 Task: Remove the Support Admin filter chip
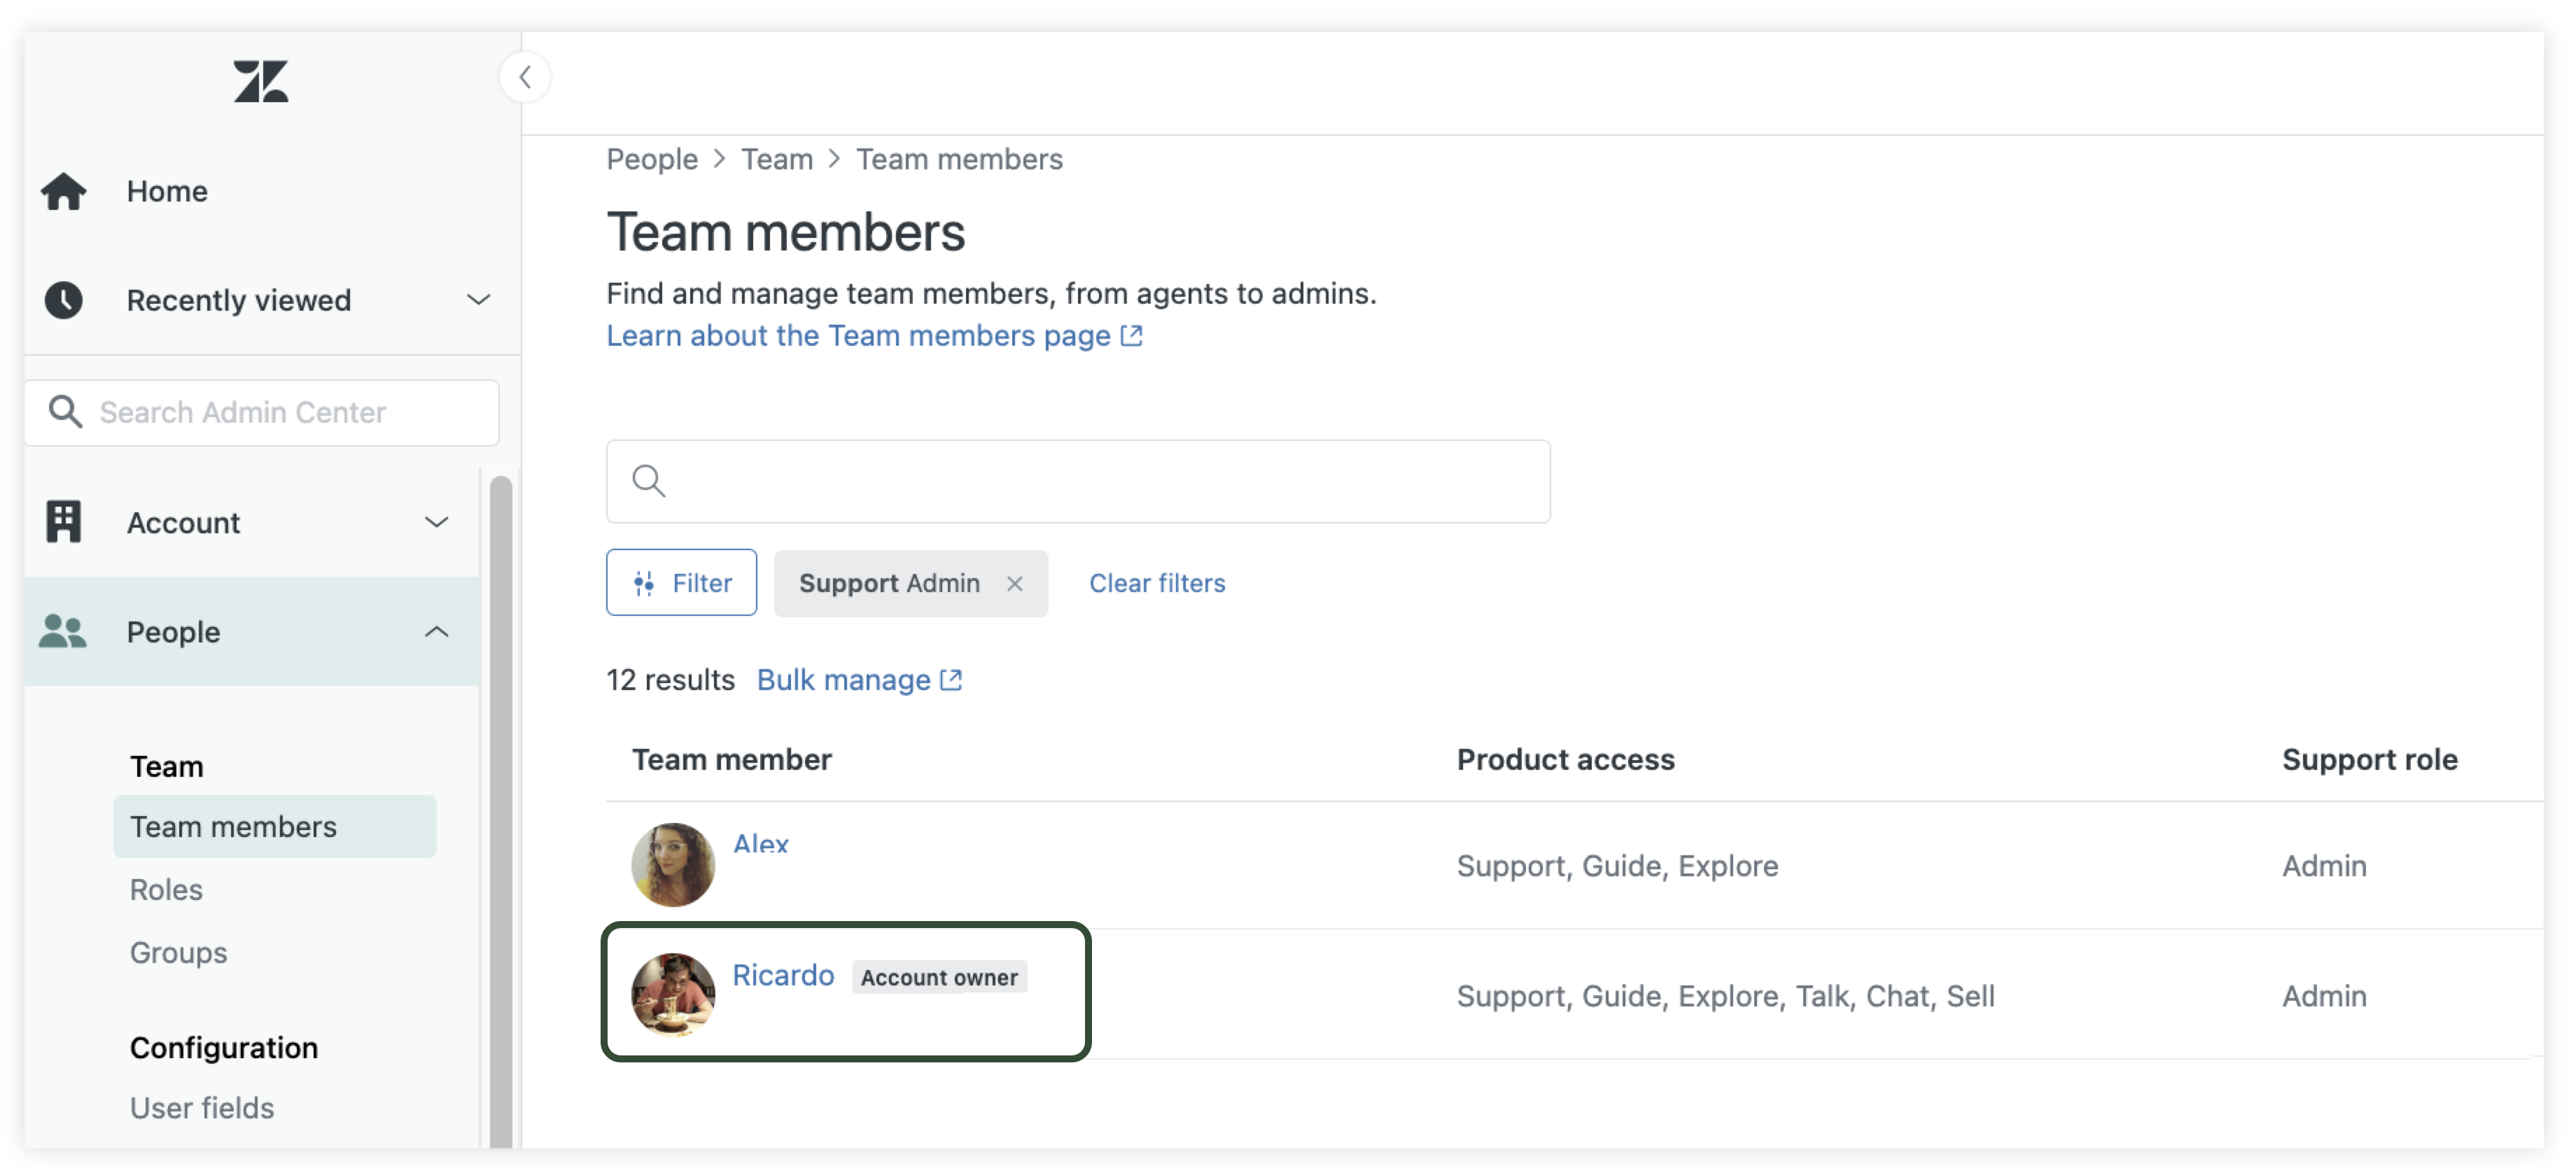click(x=1015, y=584)
